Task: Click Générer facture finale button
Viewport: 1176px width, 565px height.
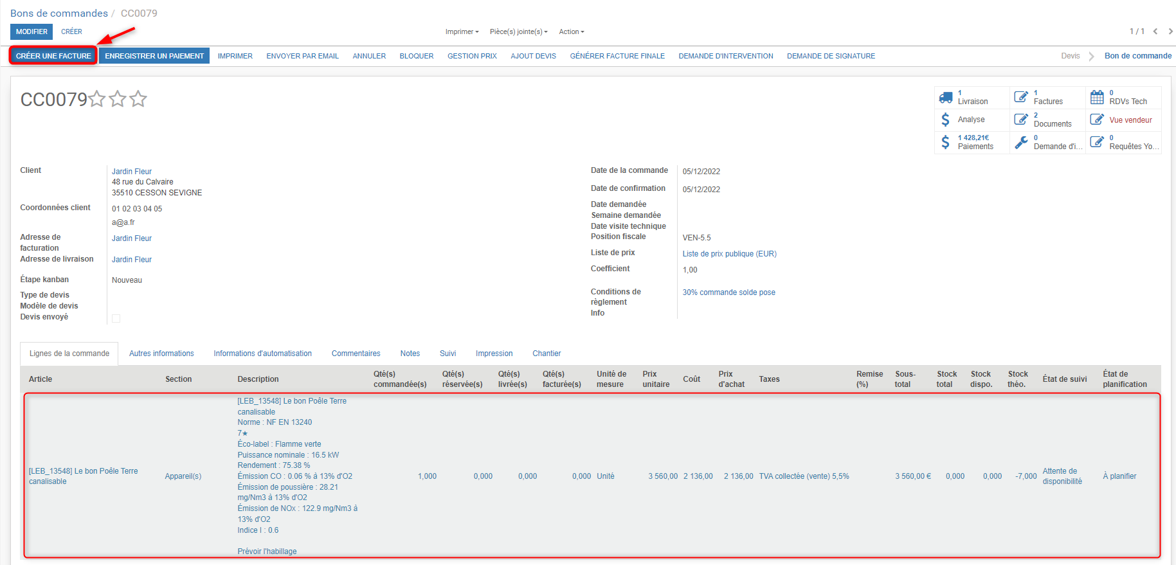Action: coord(617,56)
